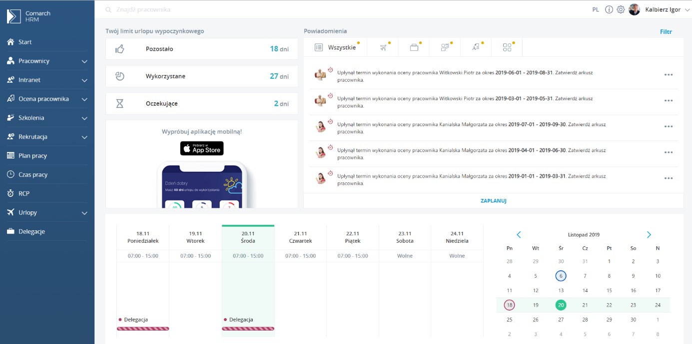Viewport: 692px width, 344px height.
Task: Click Delegacja entry under Środa 20.11
Action: click(248, 323)
